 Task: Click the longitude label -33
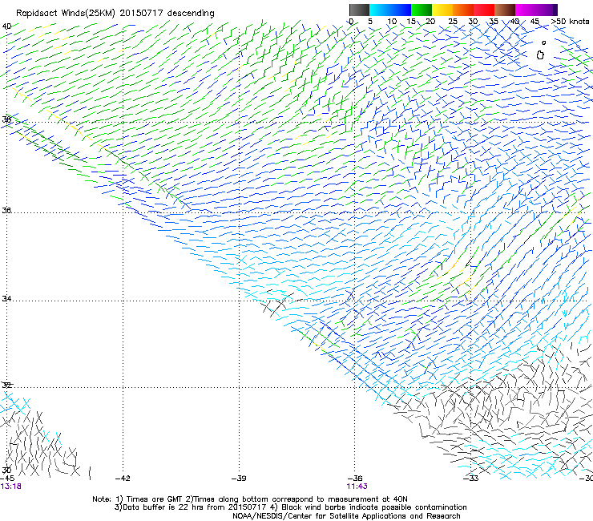point(471,478)
